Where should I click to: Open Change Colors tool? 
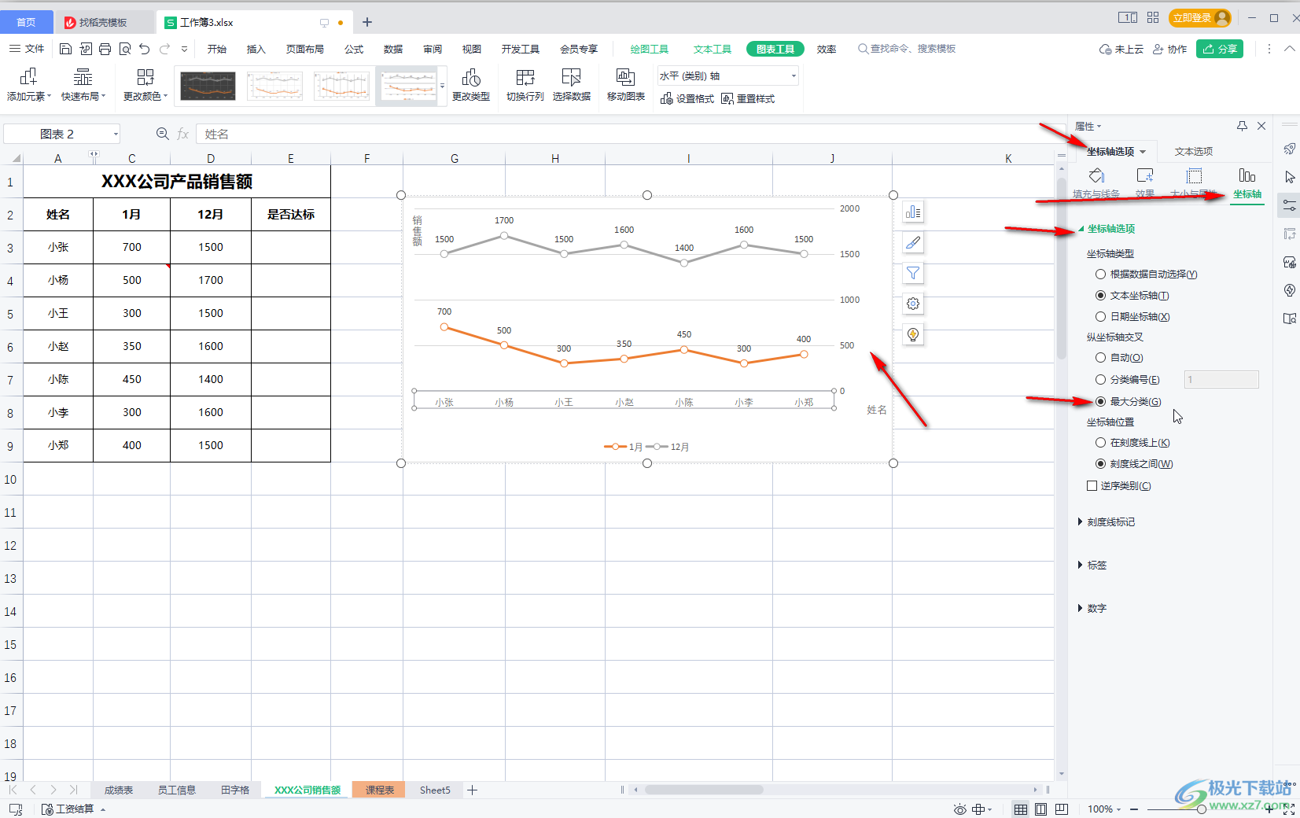(145, 85)
